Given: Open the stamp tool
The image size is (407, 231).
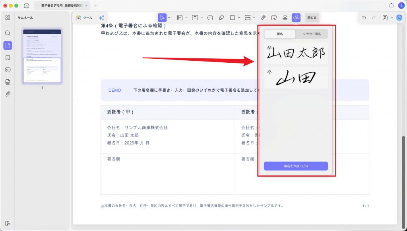Looking at the screenshot, I should tap(285, 17).
